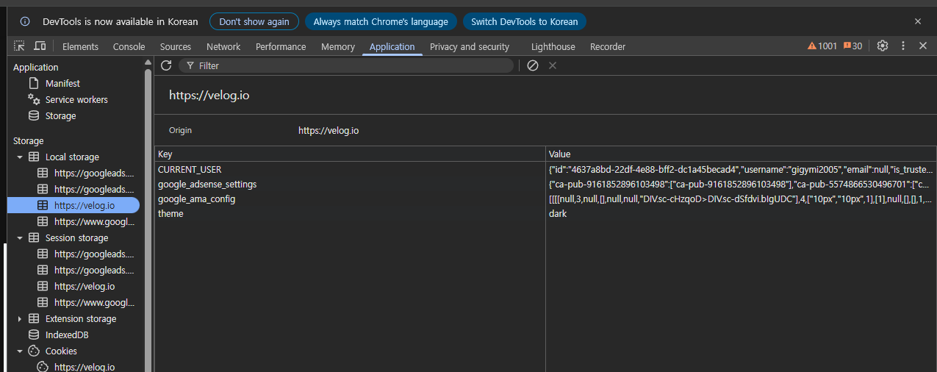Switch to the Elements tab
937x372 pixels.
point(80,46)
